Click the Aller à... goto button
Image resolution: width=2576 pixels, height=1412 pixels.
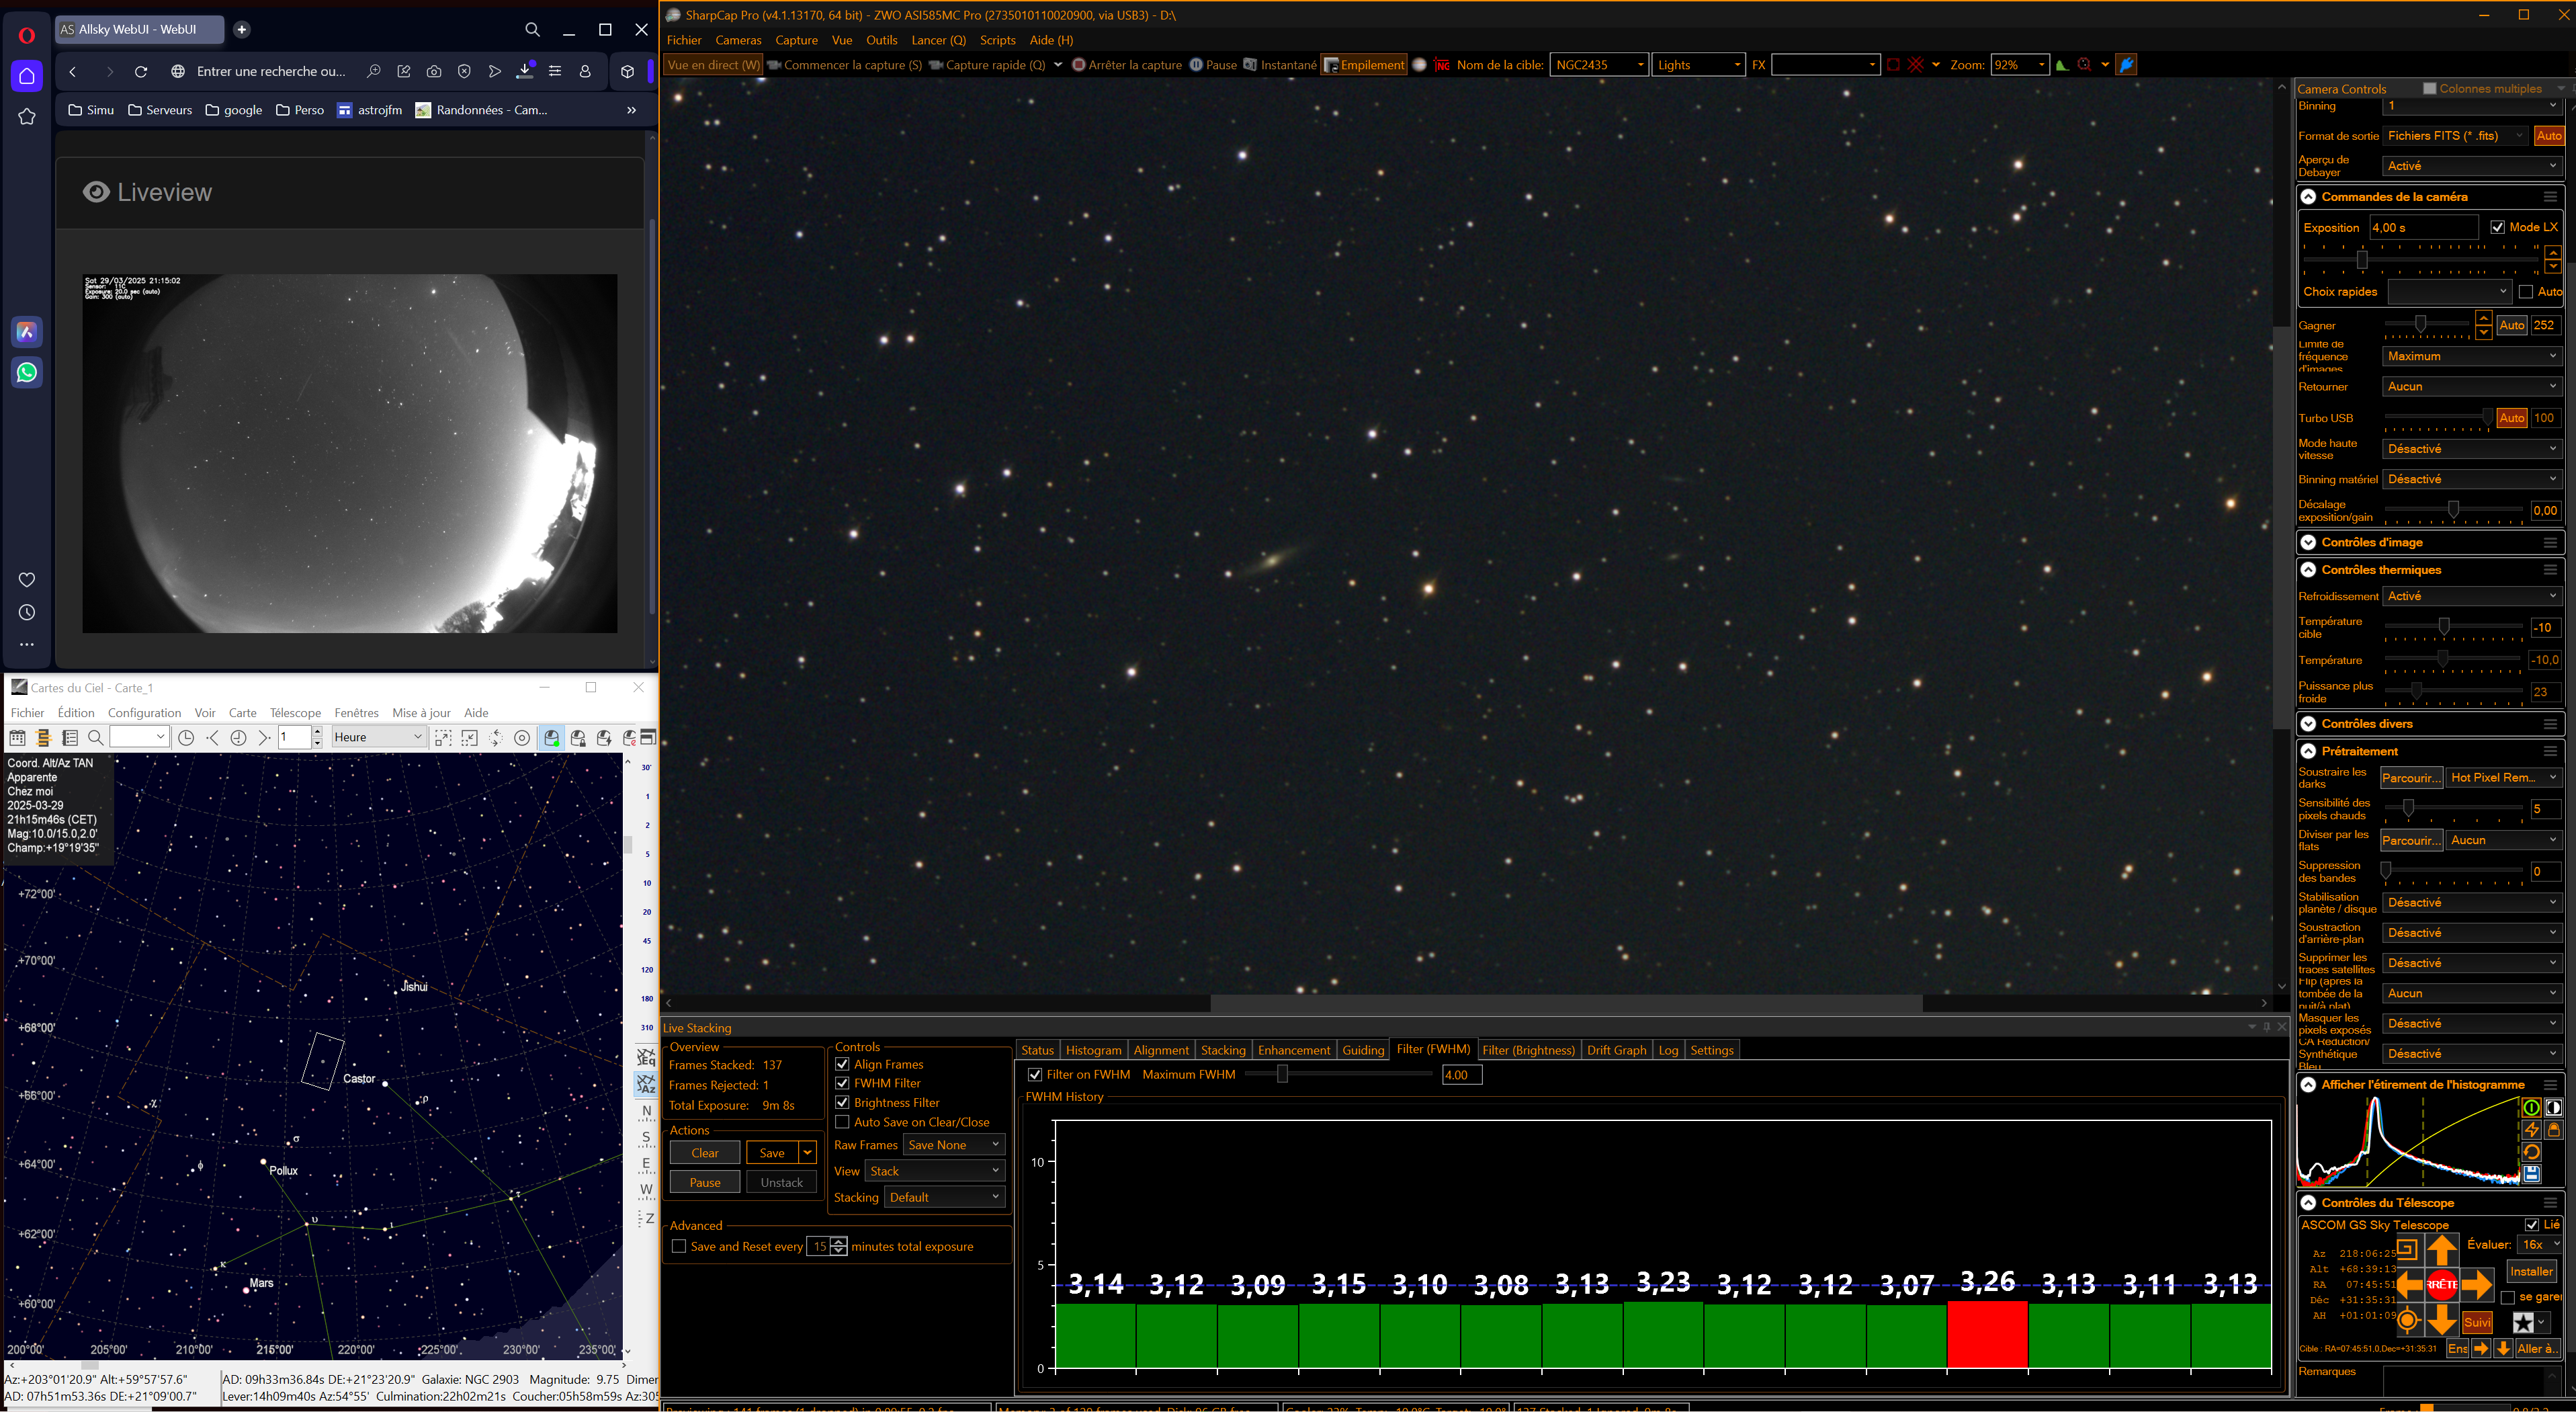(x=2537, y=1348)
